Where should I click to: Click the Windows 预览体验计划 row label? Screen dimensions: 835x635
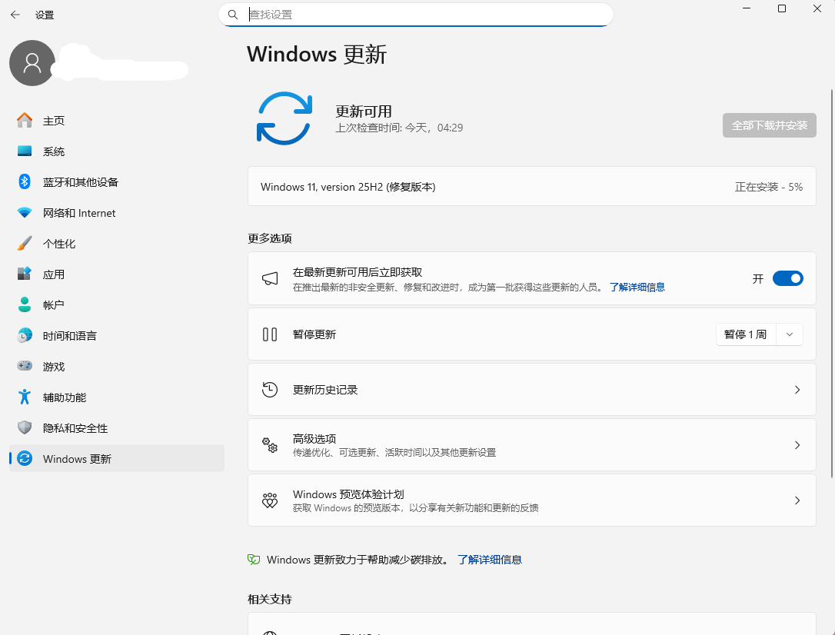click(348, 494)
